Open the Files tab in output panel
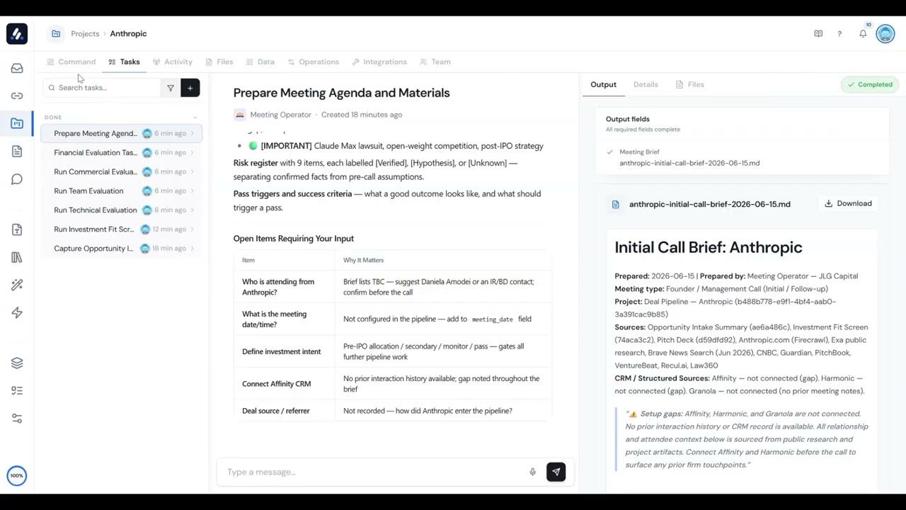The height and width of the screenshot is (510, 906). 689,84
